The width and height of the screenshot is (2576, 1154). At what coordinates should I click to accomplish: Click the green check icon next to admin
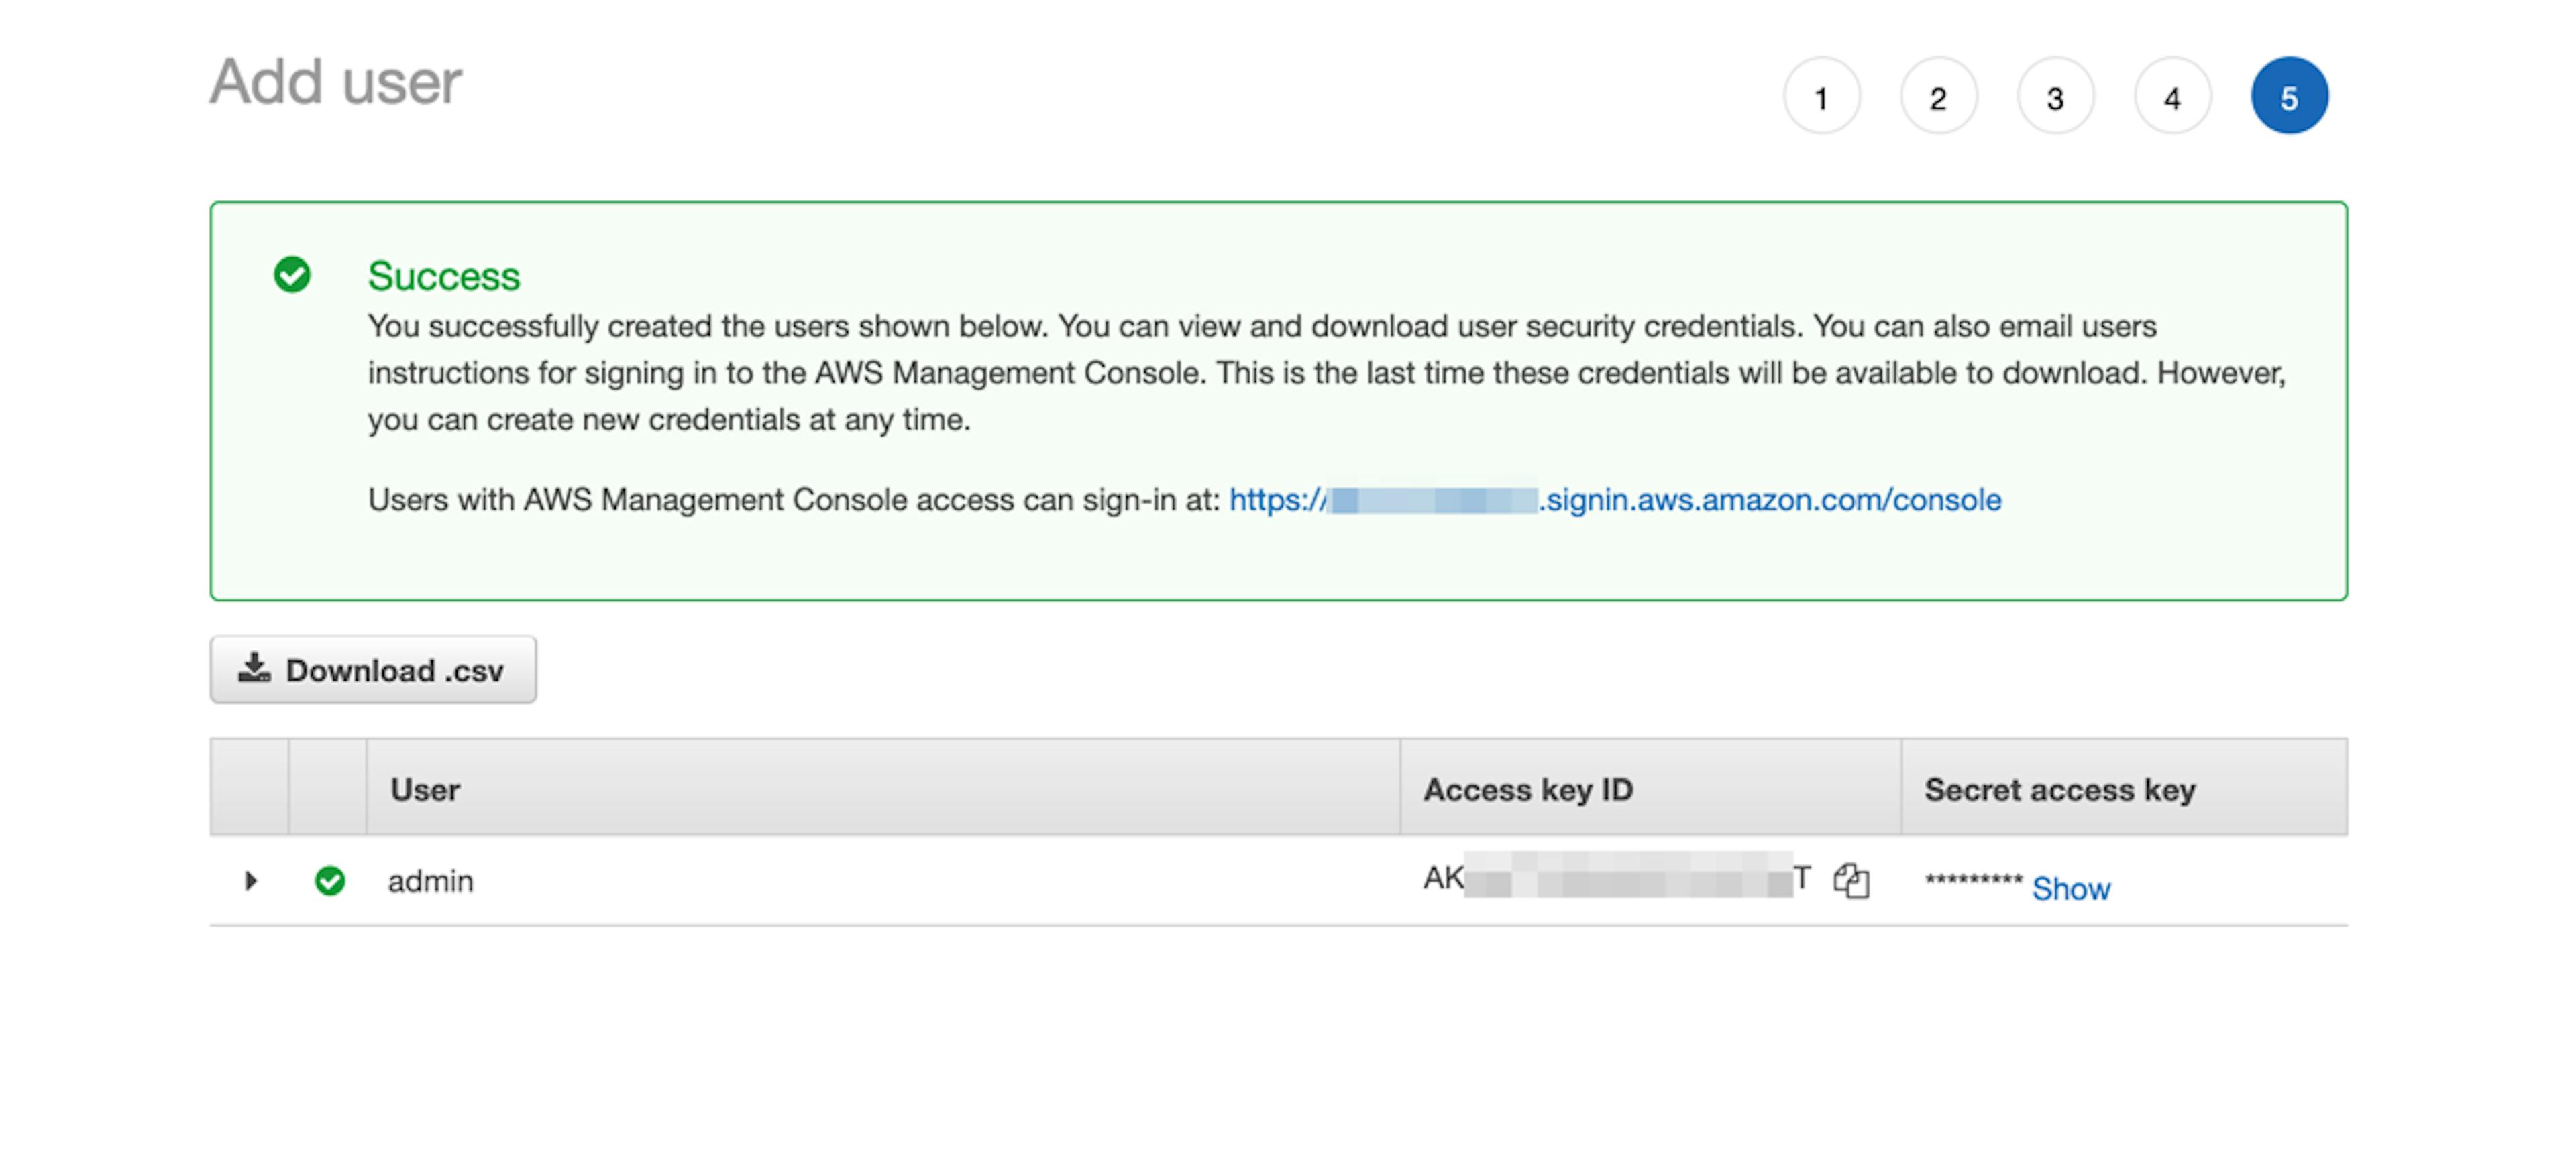click(329, 880)
